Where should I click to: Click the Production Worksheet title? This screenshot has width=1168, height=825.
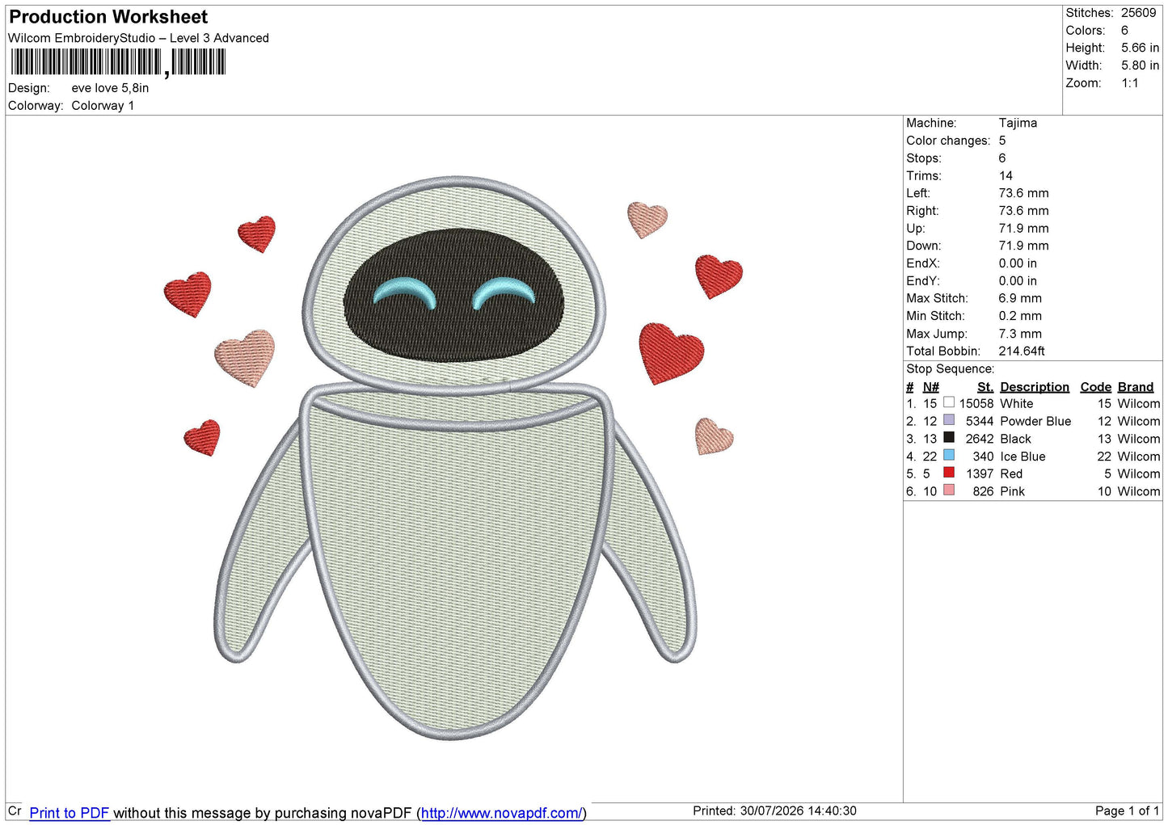[x=108, y=17]
